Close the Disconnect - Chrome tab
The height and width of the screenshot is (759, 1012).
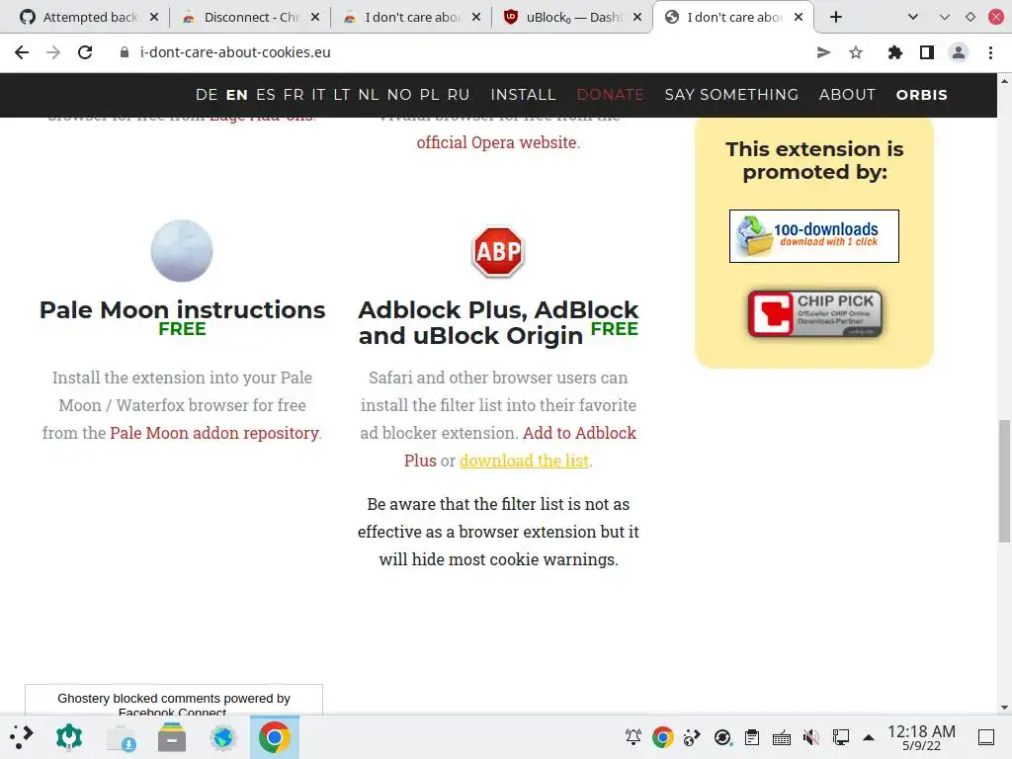click(315, 17)
